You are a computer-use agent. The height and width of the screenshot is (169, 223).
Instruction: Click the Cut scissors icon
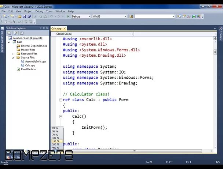tap(36, 16)
